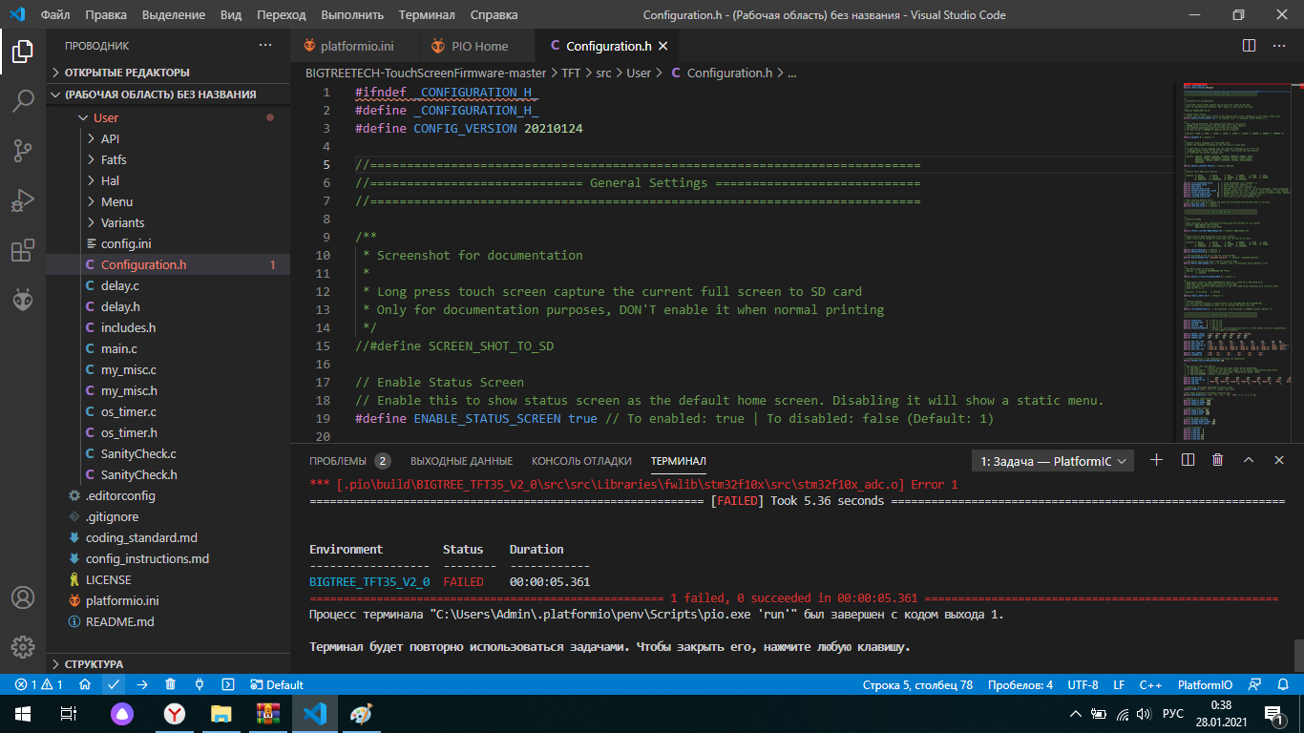
Task: Open the terminal selector dropdown "1: Задача — PlatformIO"
Action: pyautogui.click(x=1052, y=461)
